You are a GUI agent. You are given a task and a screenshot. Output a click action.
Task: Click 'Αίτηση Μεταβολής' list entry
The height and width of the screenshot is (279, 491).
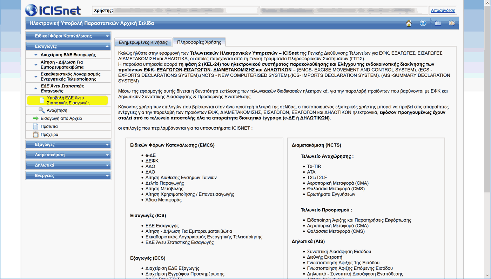(164, 189)
